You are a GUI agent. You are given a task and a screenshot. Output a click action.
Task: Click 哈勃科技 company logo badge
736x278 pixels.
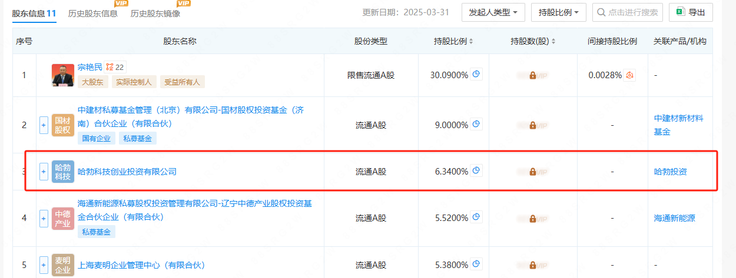pyautogui.click(x=63, y=172)
